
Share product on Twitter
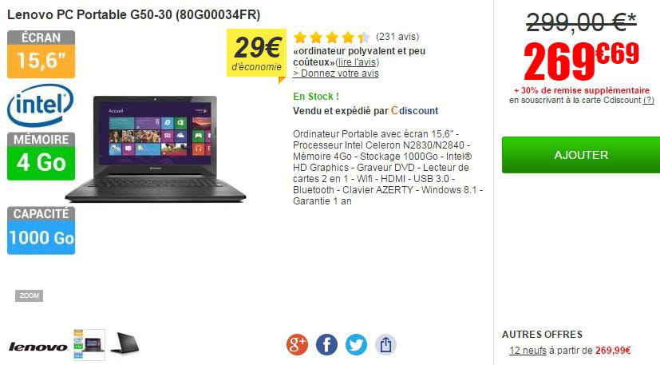point(356,344)
